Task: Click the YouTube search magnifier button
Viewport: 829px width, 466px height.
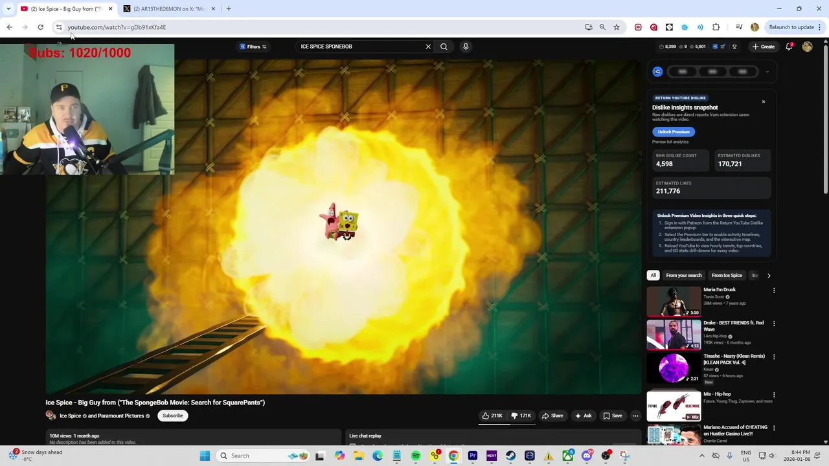Action: click(444, 47)
